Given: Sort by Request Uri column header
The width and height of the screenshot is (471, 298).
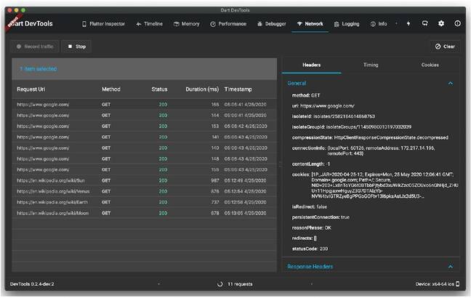Looking at the screenshot, I should pos(31,89).
